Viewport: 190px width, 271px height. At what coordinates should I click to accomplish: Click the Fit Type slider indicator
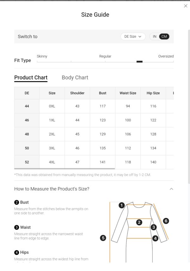(139, 61)
